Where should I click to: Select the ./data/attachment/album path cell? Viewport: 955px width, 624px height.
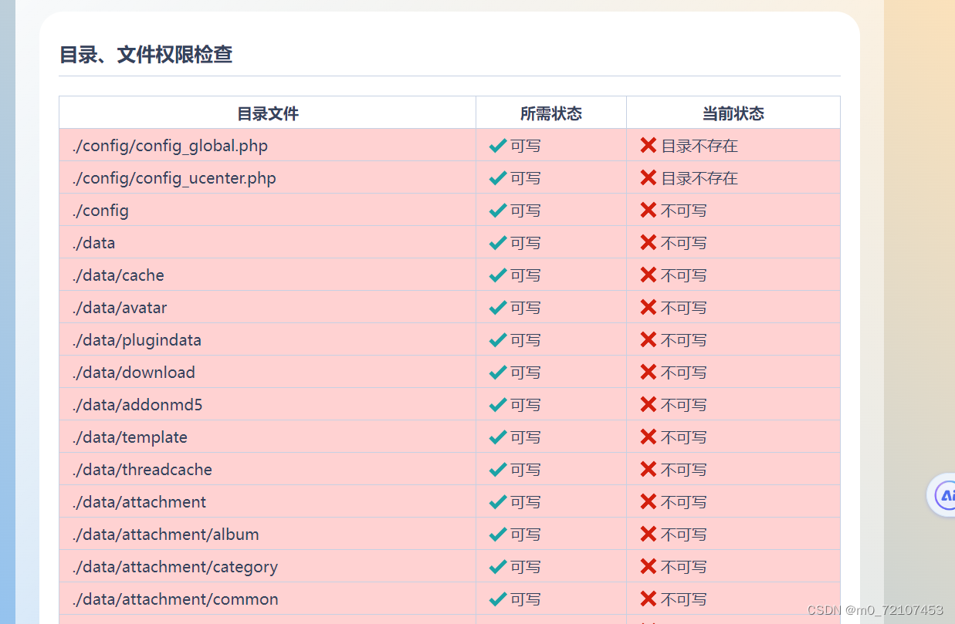267,534
